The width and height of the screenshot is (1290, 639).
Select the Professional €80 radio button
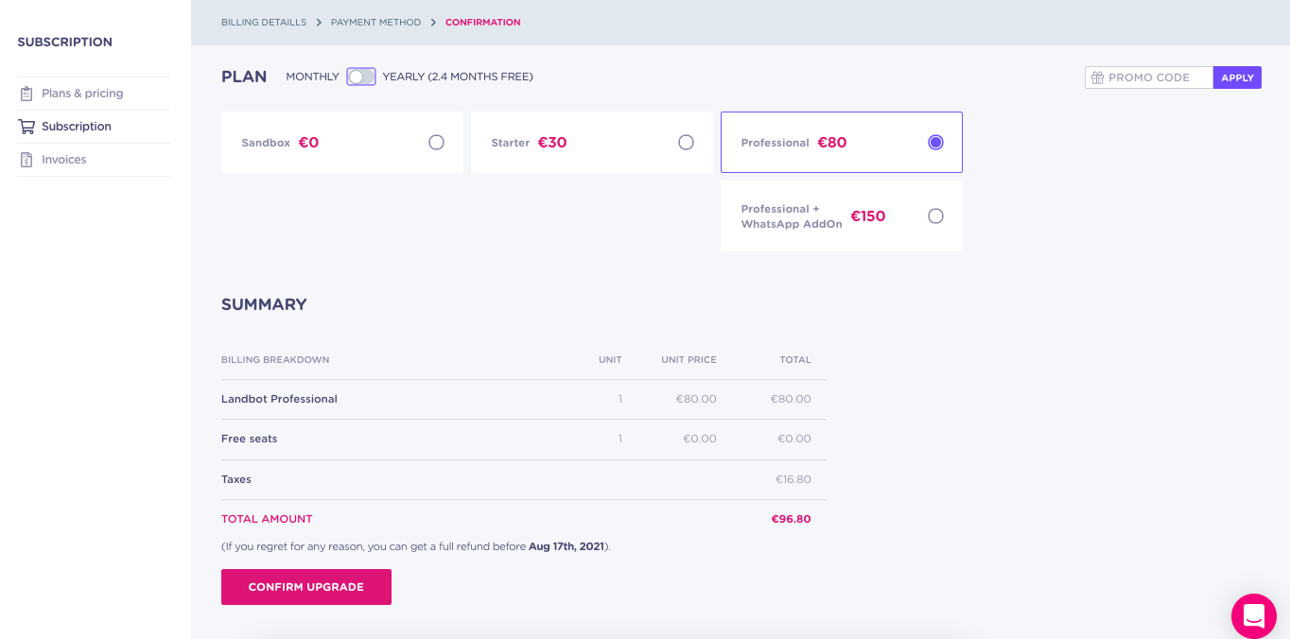coord(935,143)
